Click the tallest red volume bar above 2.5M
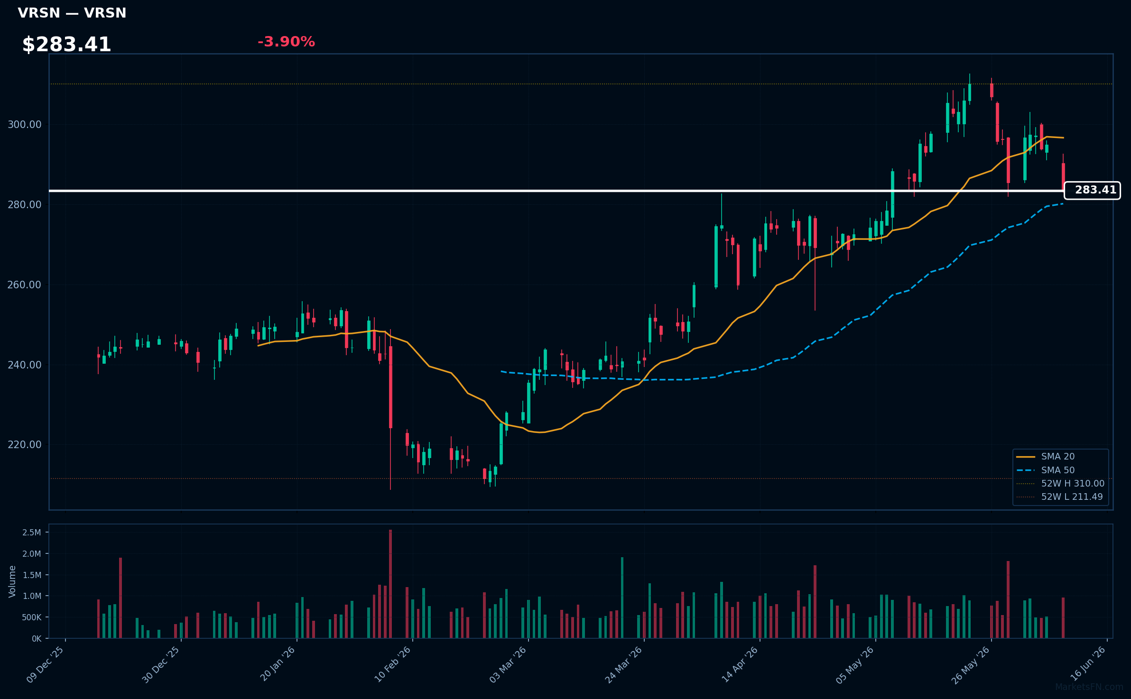This screenshot has width=1131, height=699. pos(390,584)
